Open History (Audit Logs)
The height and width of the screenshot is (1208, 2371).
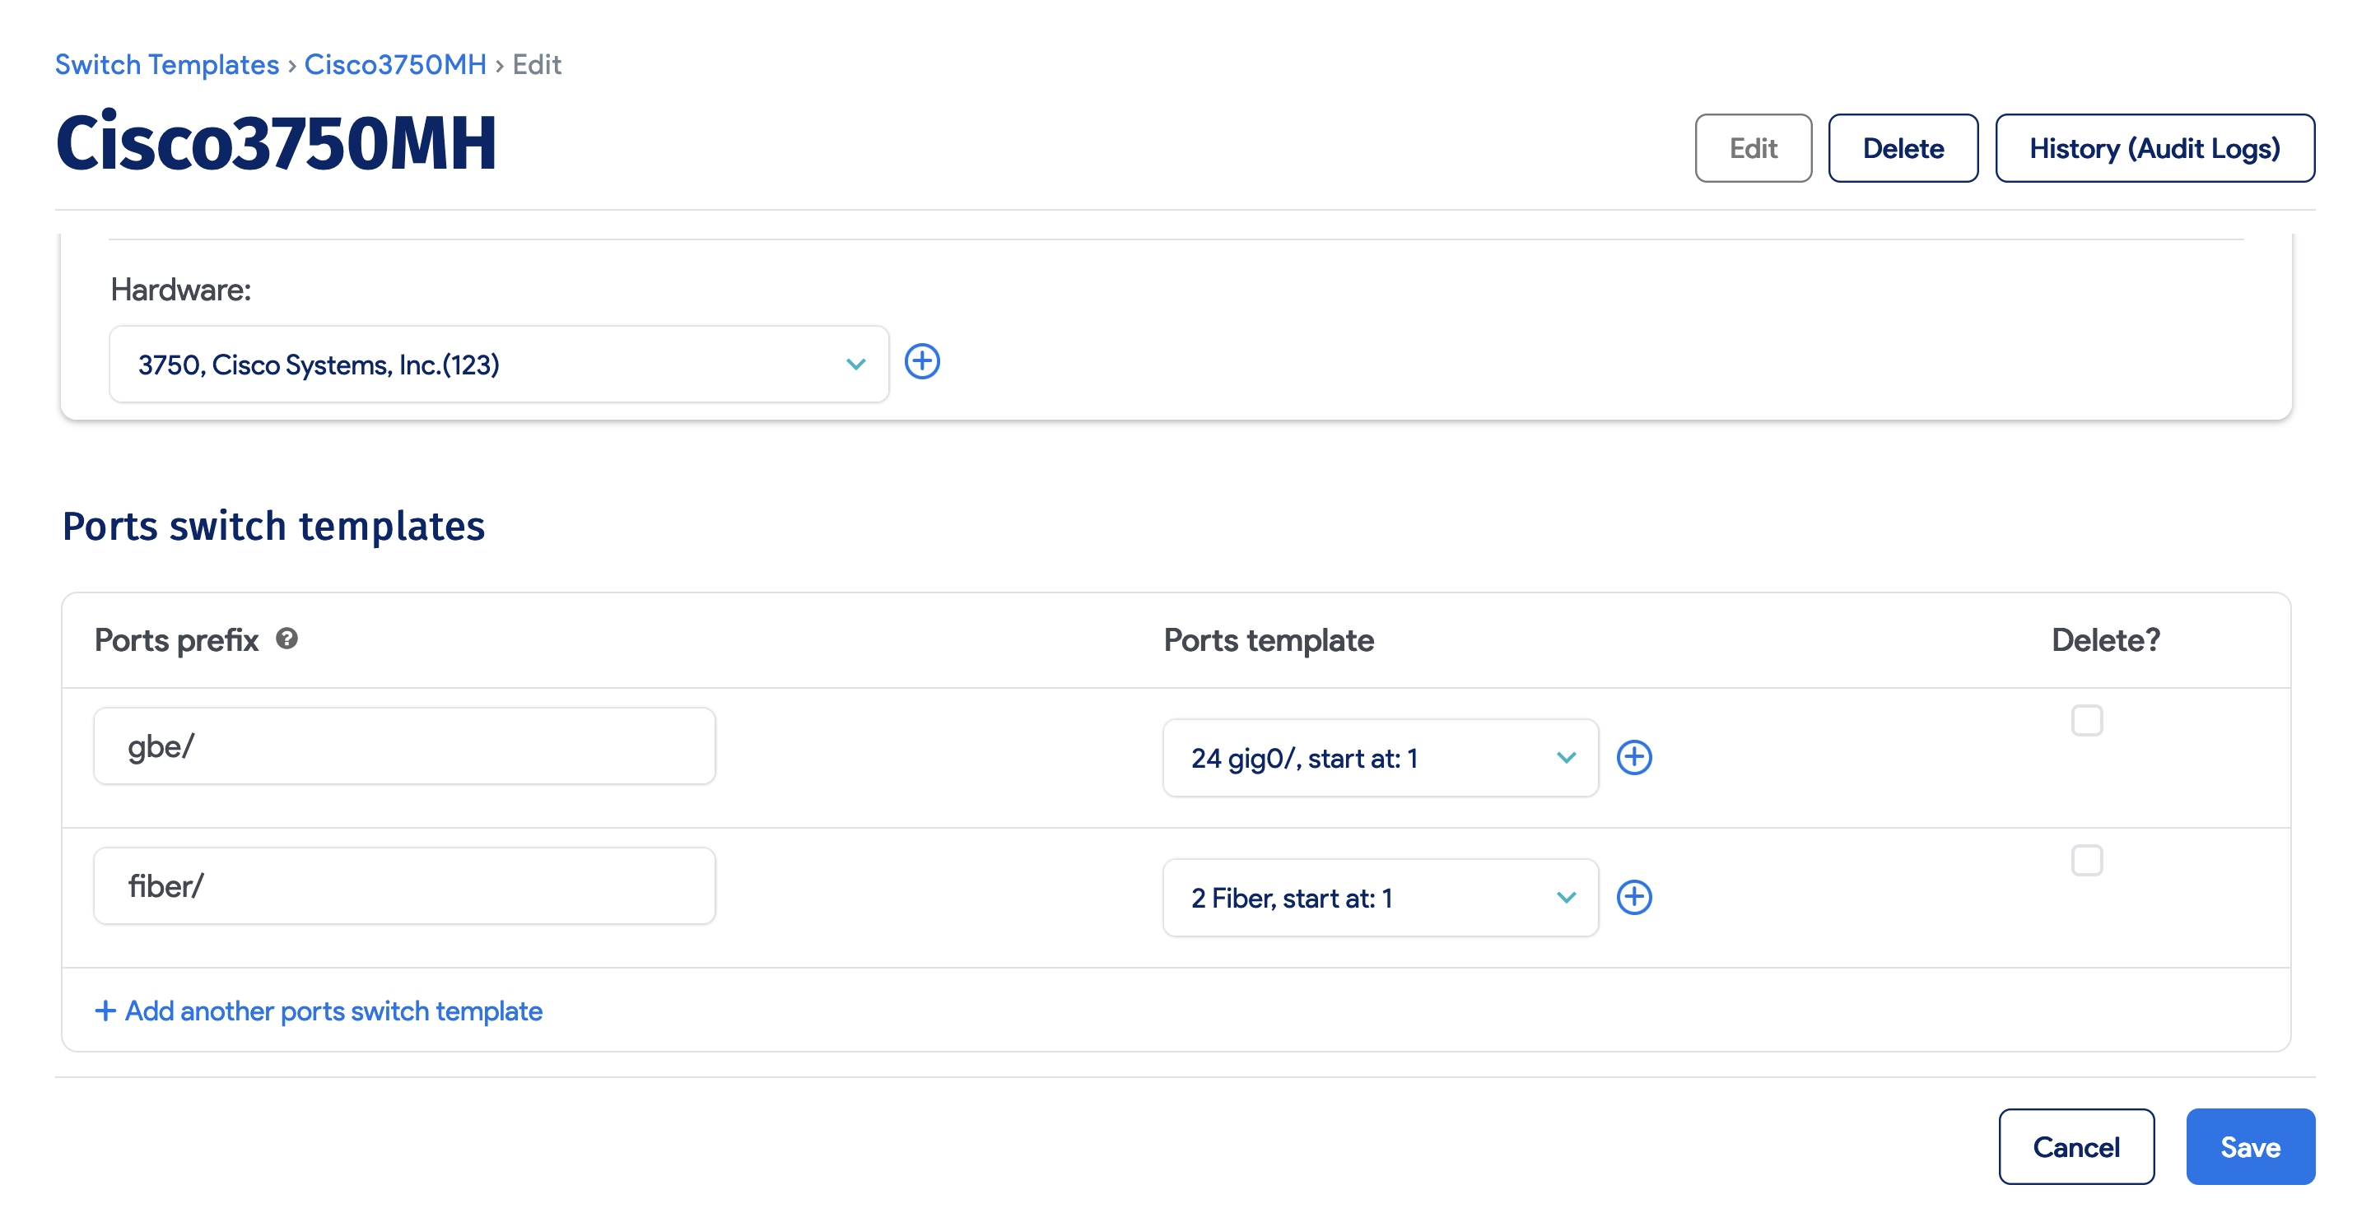tap(2154, 148)
